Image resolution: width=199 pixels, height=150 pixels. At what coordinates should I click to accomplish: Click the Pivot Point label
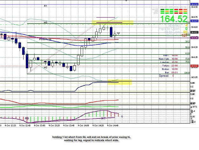45,39
